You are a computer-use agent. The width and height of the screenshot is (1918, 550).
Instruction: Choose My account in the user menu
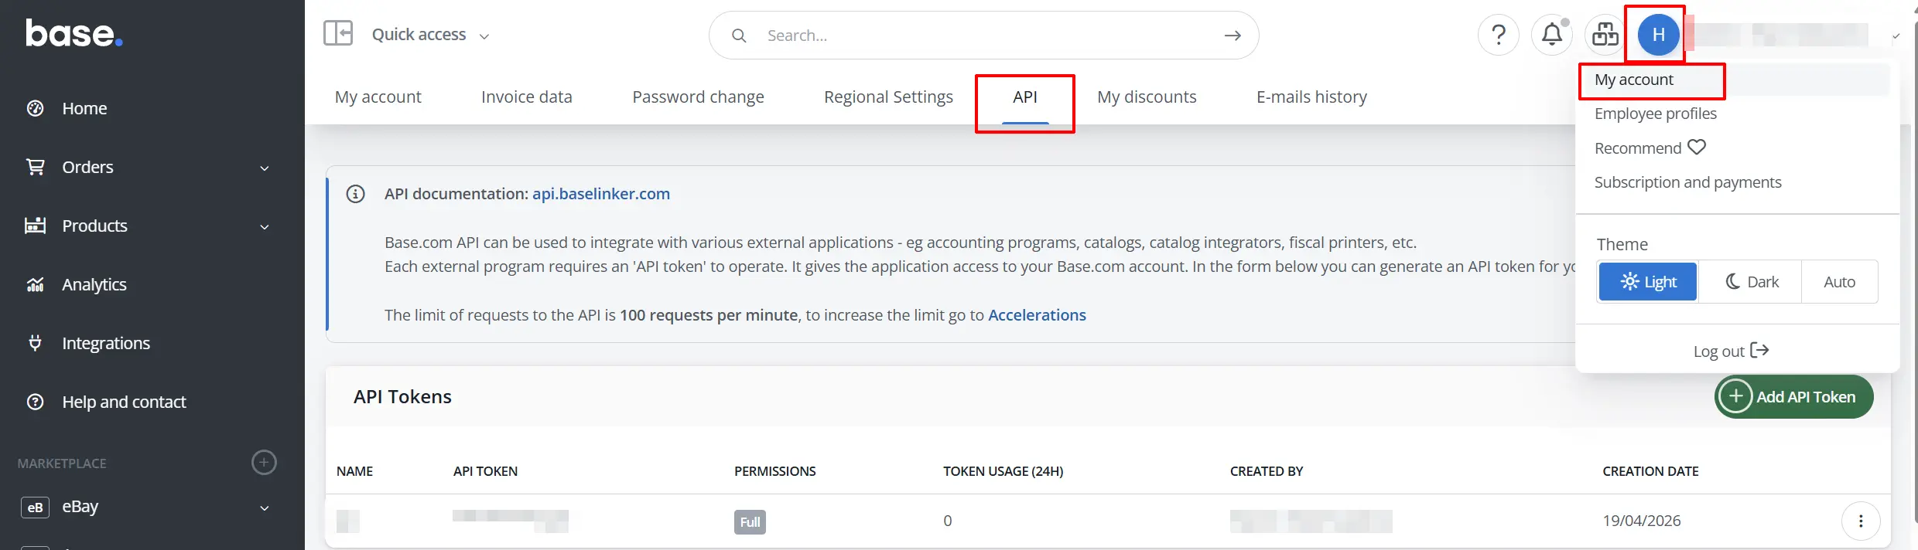point(1633,80)
